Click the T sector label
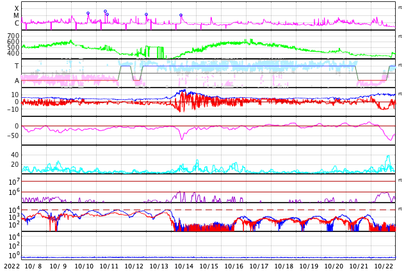 pyautogui.click(x=17, y=66)
